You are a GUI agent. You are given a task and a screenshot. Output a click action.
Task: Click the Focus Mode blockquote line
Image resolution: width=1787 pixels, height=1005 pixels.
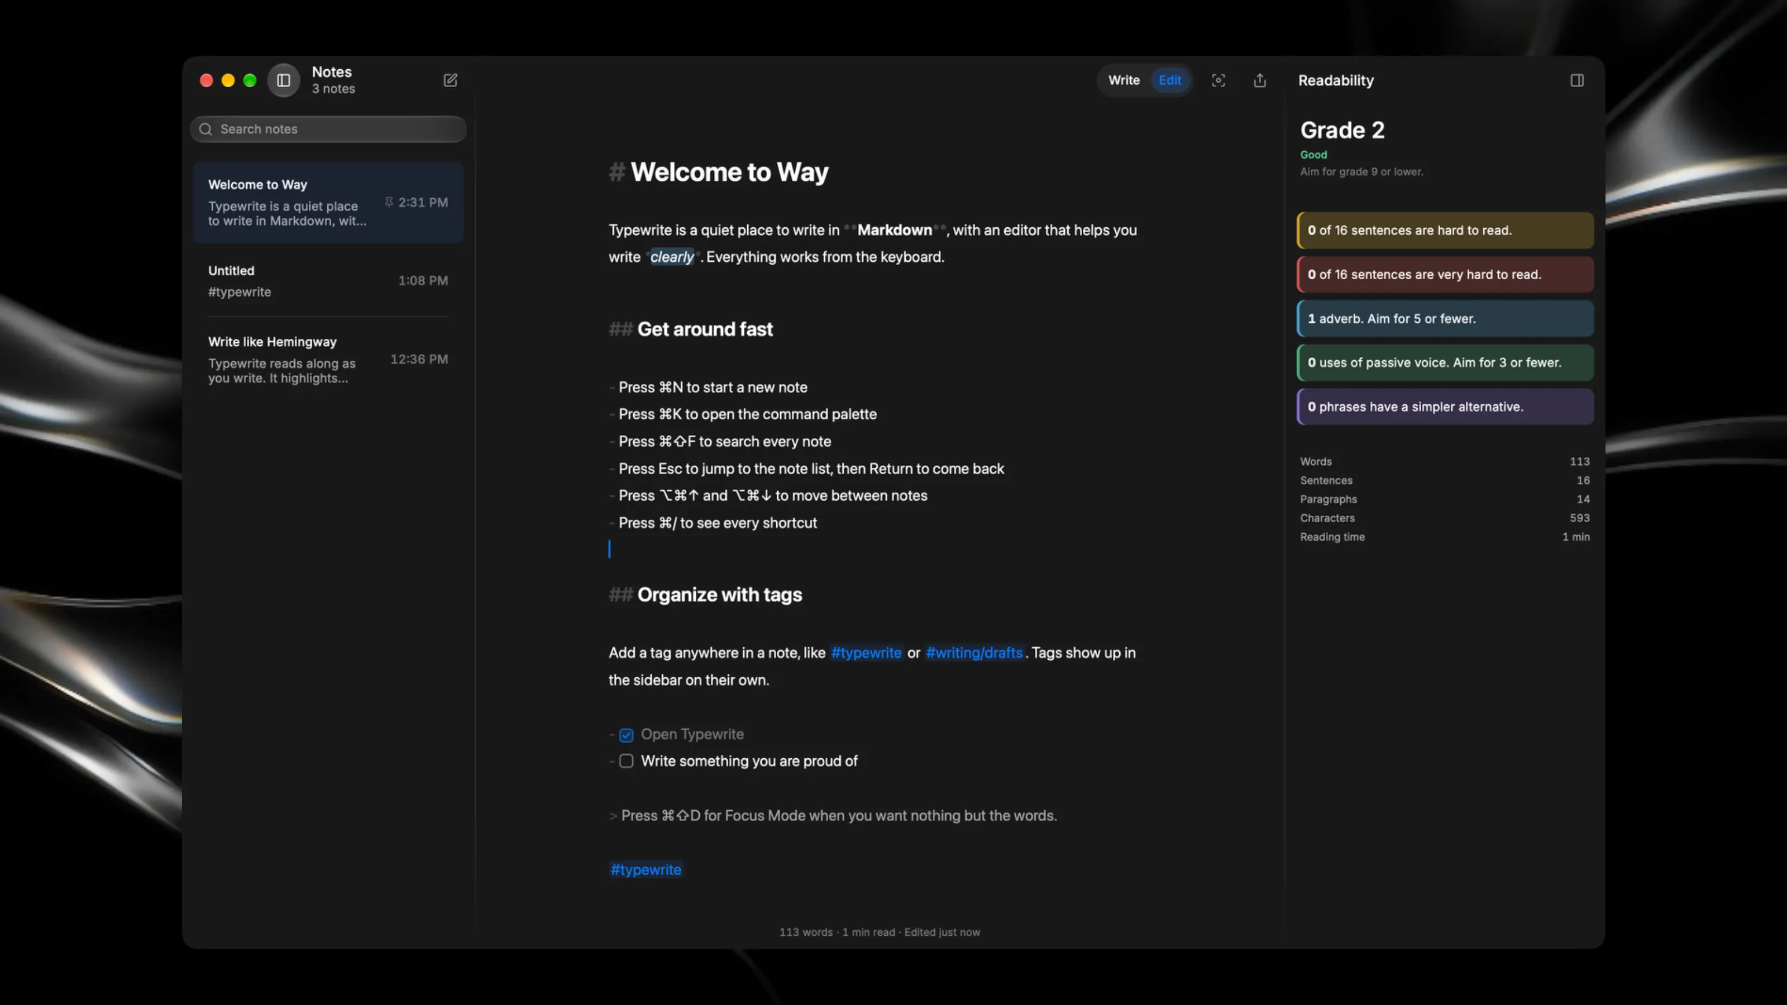tap(839, 816)
